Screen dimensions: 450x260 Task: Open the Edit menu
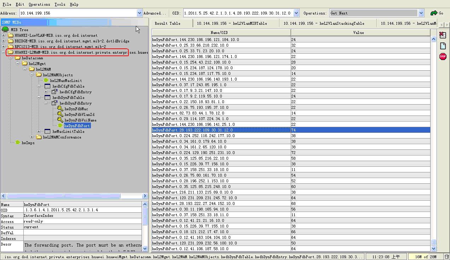[x=20, y=4]
